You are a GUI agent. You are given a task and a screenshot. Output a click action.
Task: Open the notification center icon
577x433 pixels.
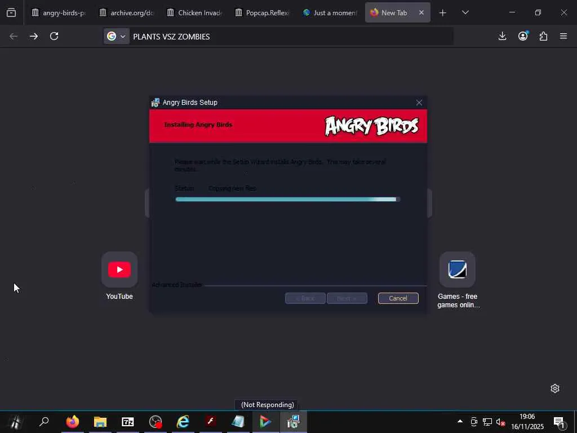559,422
